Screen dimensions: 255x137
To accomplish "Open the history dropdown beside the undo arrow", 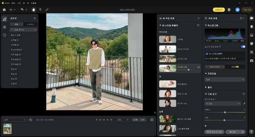I will pyautogui.click(x=26, y=10).
